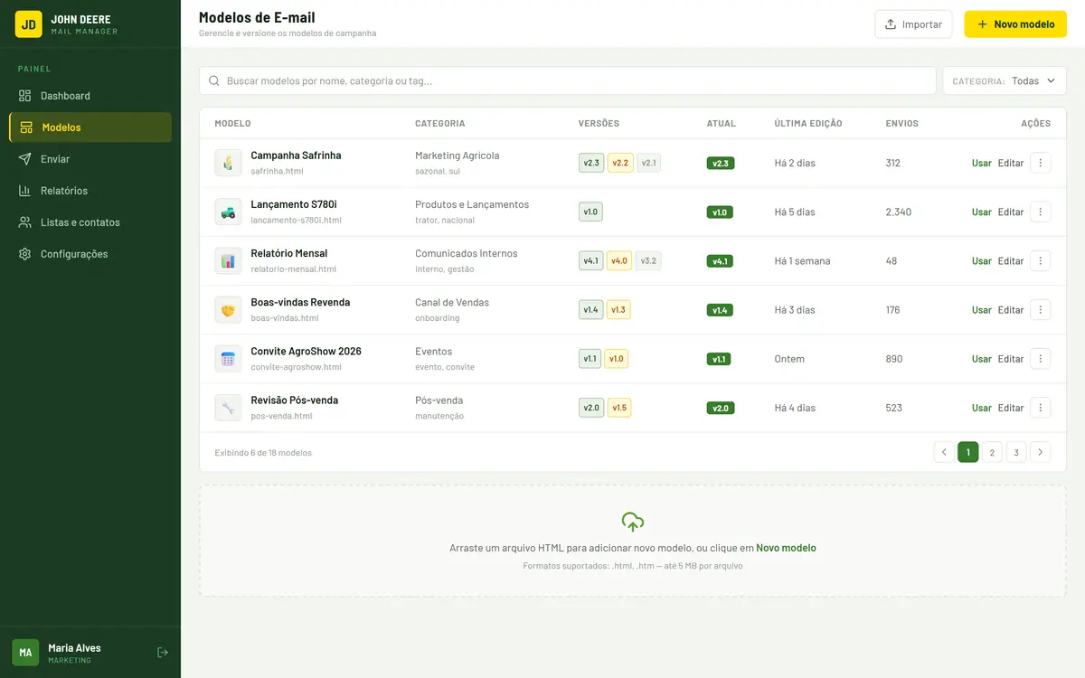Select version v1.5 of Revisão Pós-venda

(x=619, y=408)
